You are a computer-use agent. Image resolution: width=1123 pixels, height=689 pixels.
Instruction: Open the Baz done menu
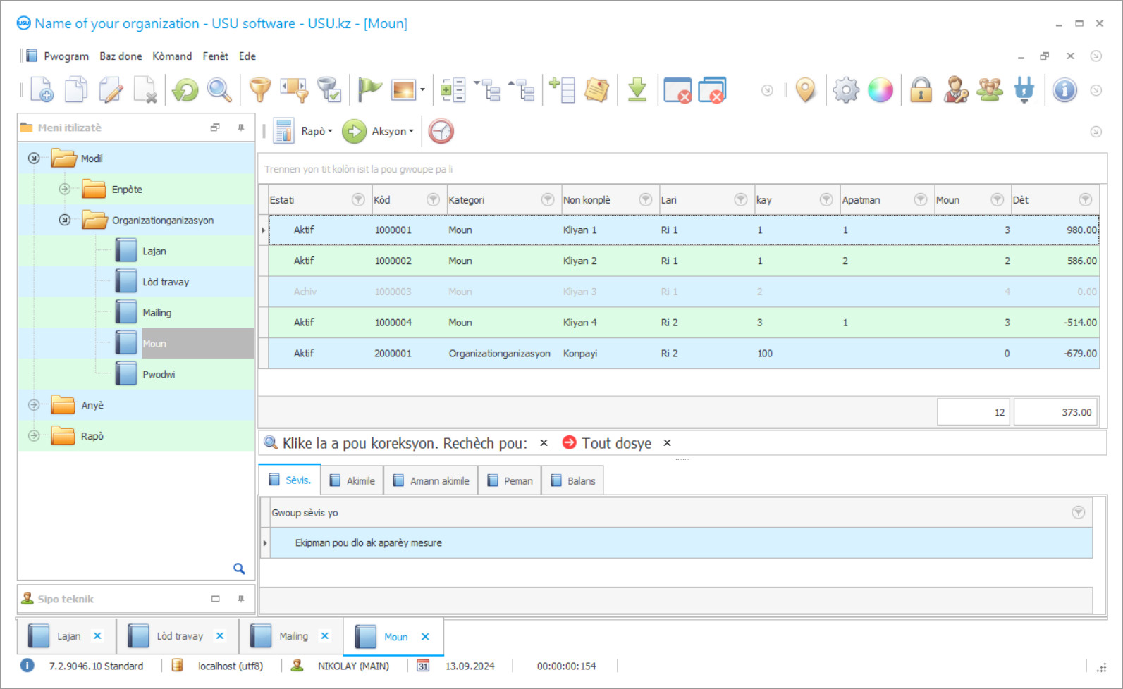pyautogui.click(x=121, y=56)
